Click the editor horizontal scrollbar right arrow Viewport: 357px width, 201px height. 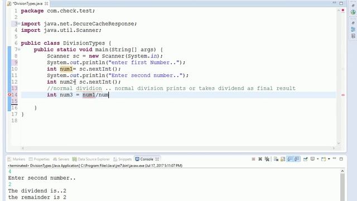[x=334, y=148]
